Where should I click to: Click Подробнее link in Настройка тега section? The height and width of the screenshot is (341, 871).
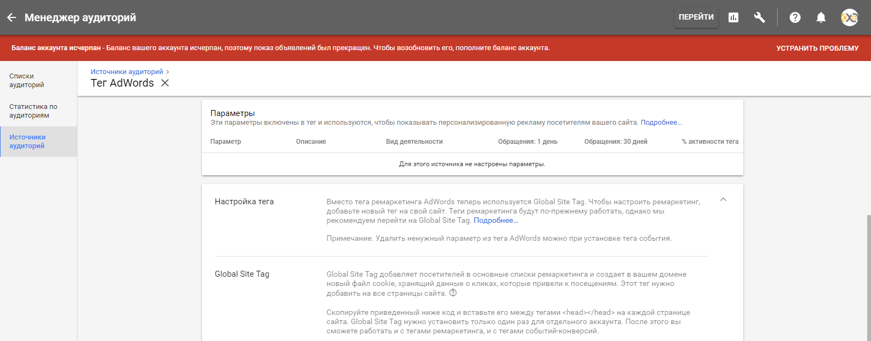click(x=496, y=221)
